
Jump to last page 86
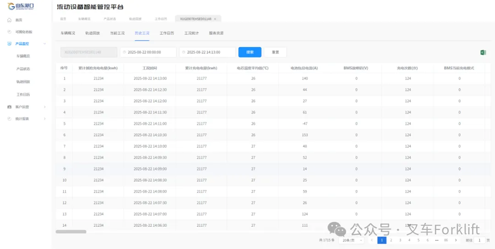tap(446, 240)
